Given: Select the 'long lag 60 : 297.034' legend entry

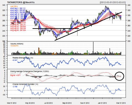Looking at the screenshot, I should coord(18,30).
